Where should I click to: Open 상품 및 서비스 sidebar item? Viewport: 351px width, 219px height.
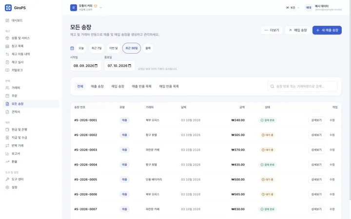[31, 38]
